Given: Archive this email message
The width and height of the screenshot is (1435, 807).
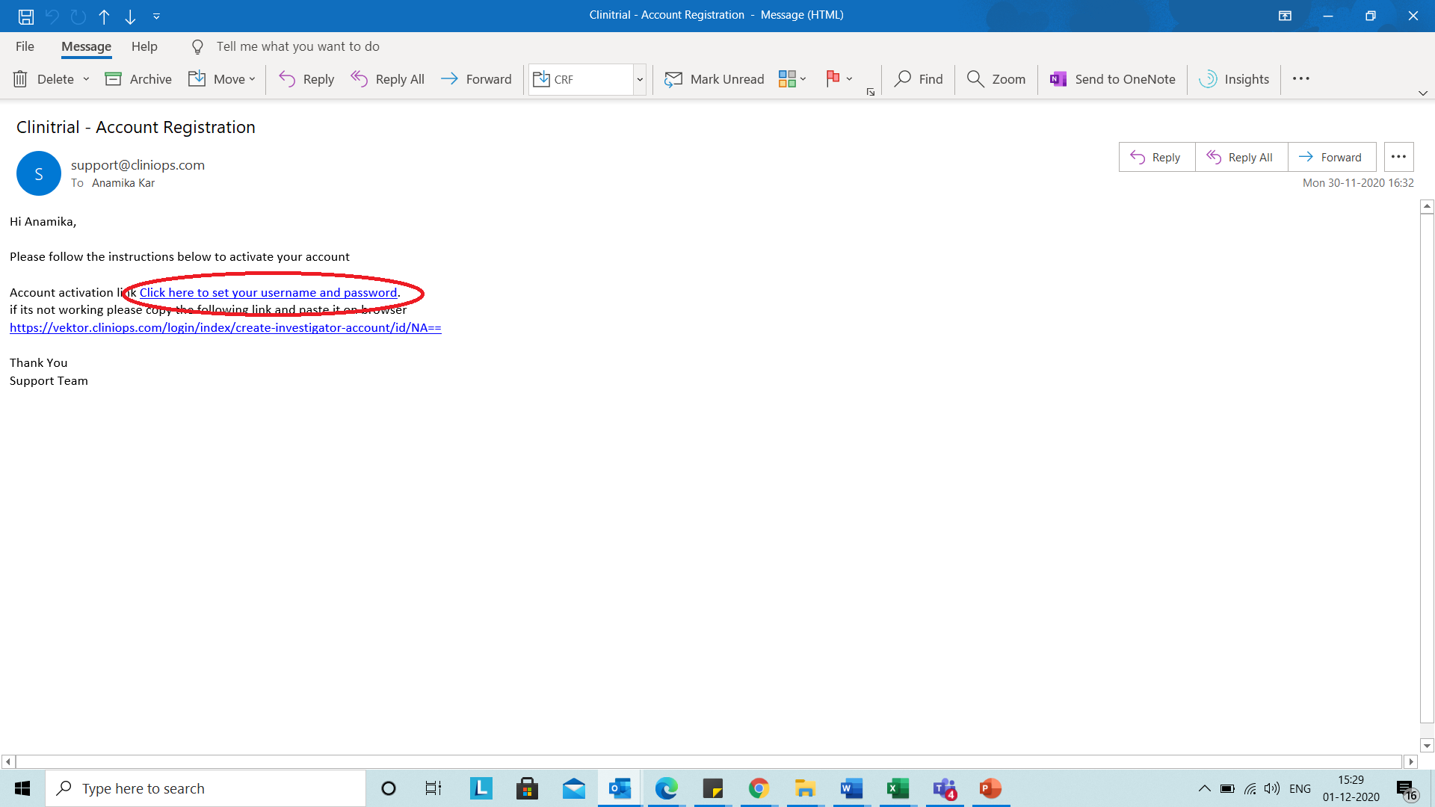Looking at the screenshot, I should coord(138,79).
